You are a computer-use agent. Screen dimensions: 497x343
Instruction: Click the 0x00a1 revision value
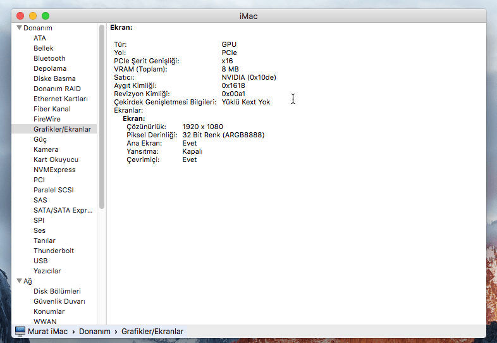tap(233, 94)
